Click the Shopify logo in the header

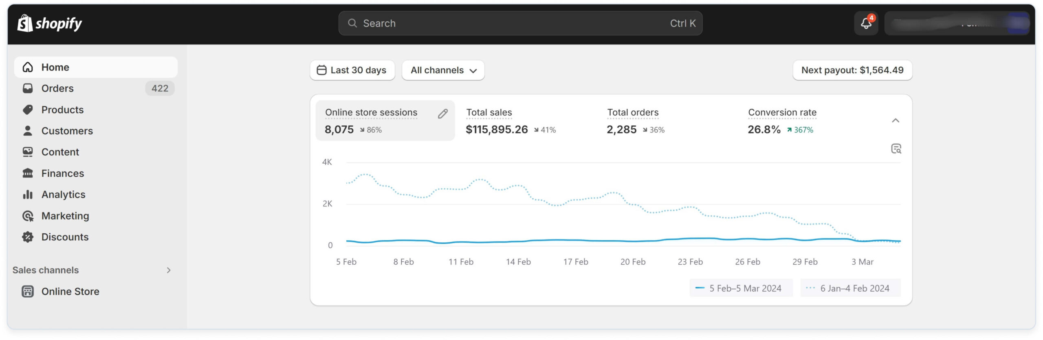tap(49, 24)
